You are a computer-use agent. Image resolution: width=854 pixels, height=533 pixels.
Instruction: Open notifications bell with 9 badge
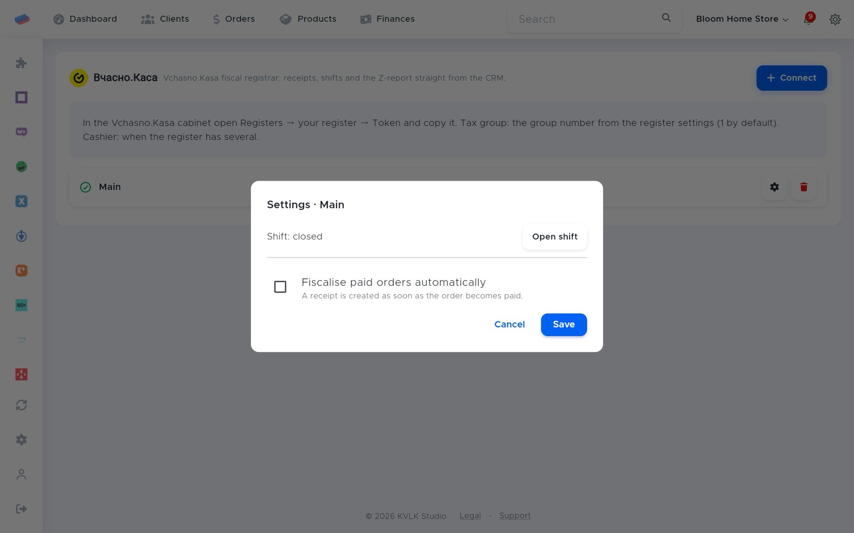tap(809, 19)
